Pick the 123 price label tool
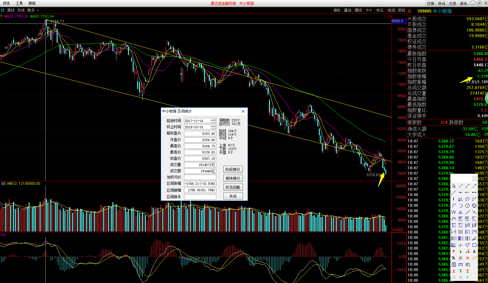The width and height of the screenshot is (488, 283). pyautogui.click(x=461, y=199)
